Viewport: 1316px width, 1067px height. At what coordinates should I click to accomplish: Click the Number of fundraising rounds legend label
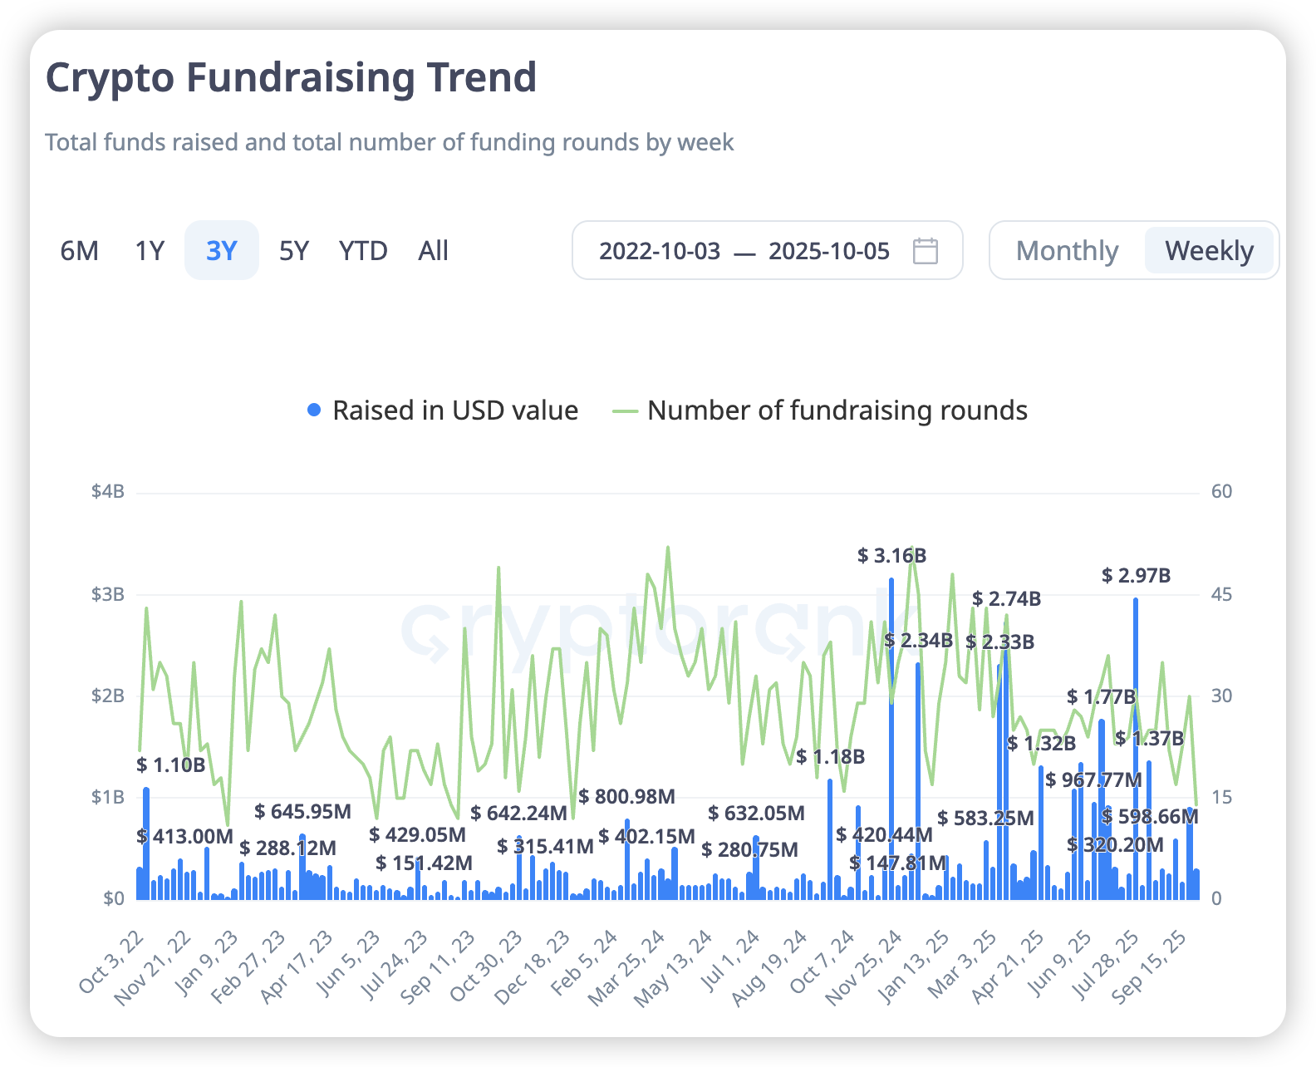(837, 411)
